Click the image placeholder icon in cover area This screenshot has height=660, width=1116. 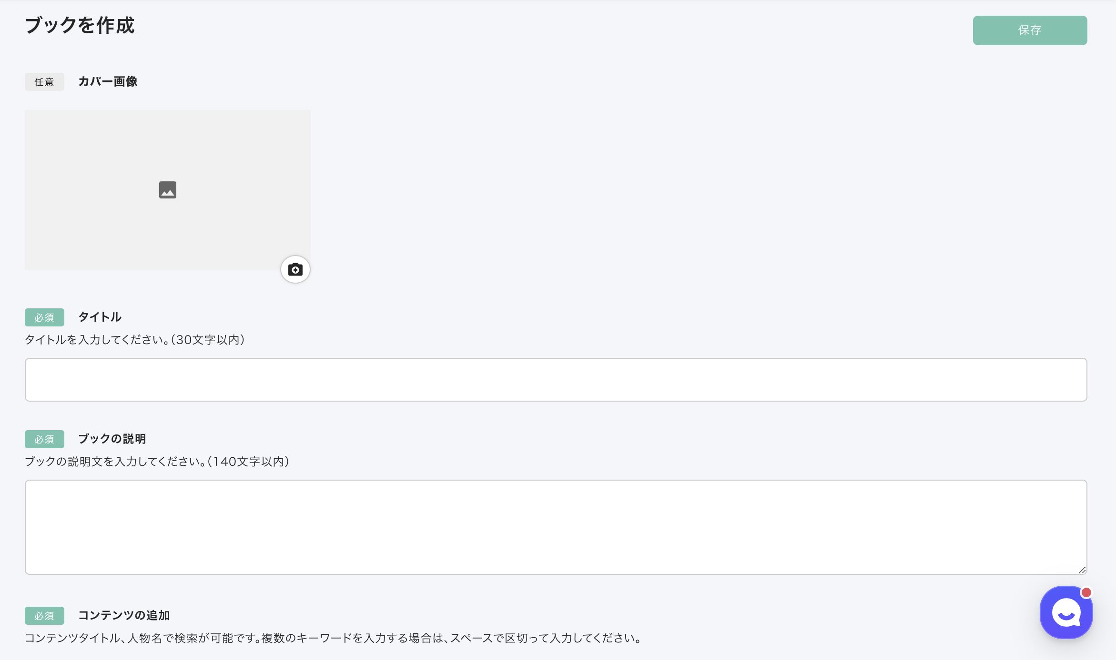168,190
